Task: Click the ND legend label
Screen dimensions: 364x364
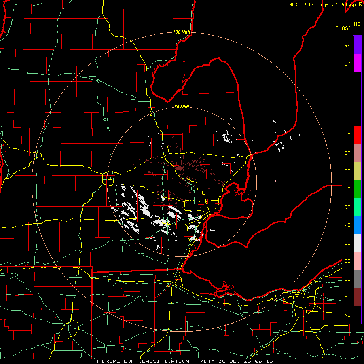Action: coord(347,315)
